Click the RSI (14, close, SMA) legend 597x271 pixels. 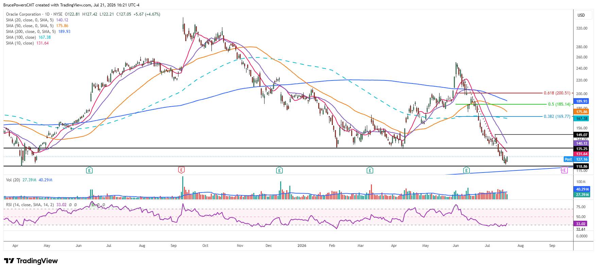(x=36, y=205)
